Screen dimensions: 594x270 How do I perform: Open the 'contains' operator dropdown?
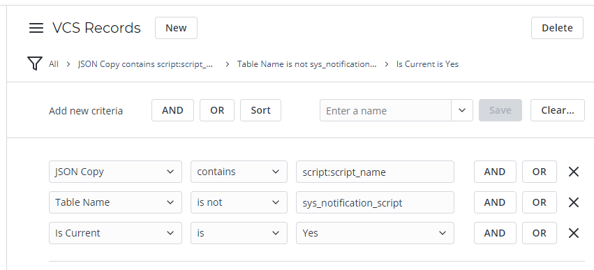[x=239, y=172]
